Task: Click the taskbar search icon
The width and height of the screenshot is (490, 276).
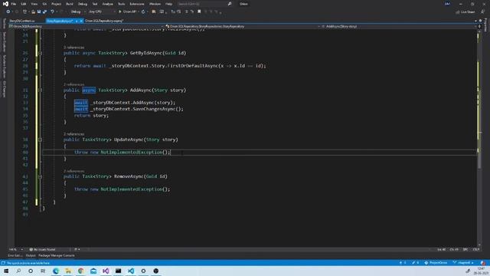Action: point(18,271)
